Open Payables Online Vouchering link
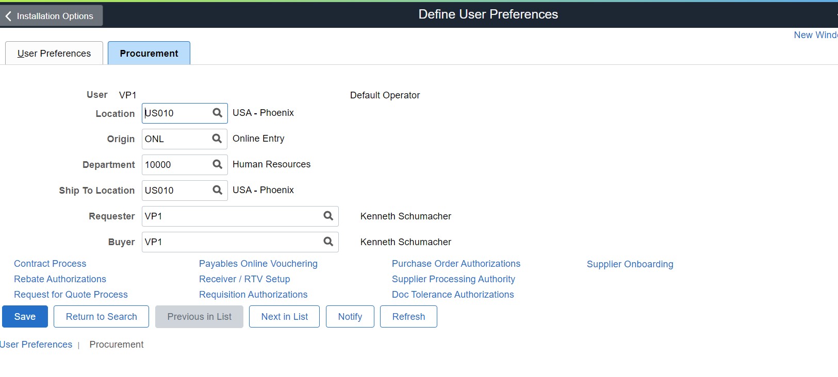 258,264
